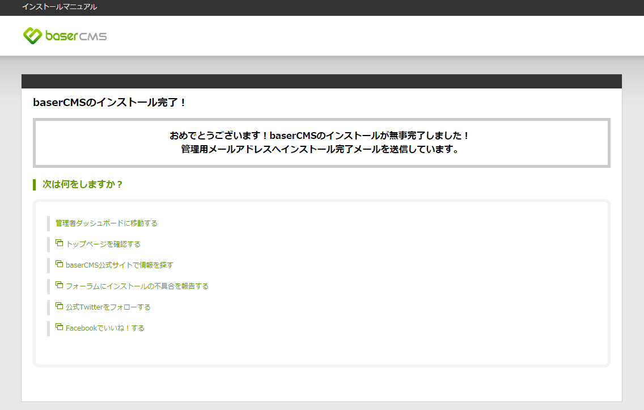Click the Facebookでいいね！する link

pos(105,328)
